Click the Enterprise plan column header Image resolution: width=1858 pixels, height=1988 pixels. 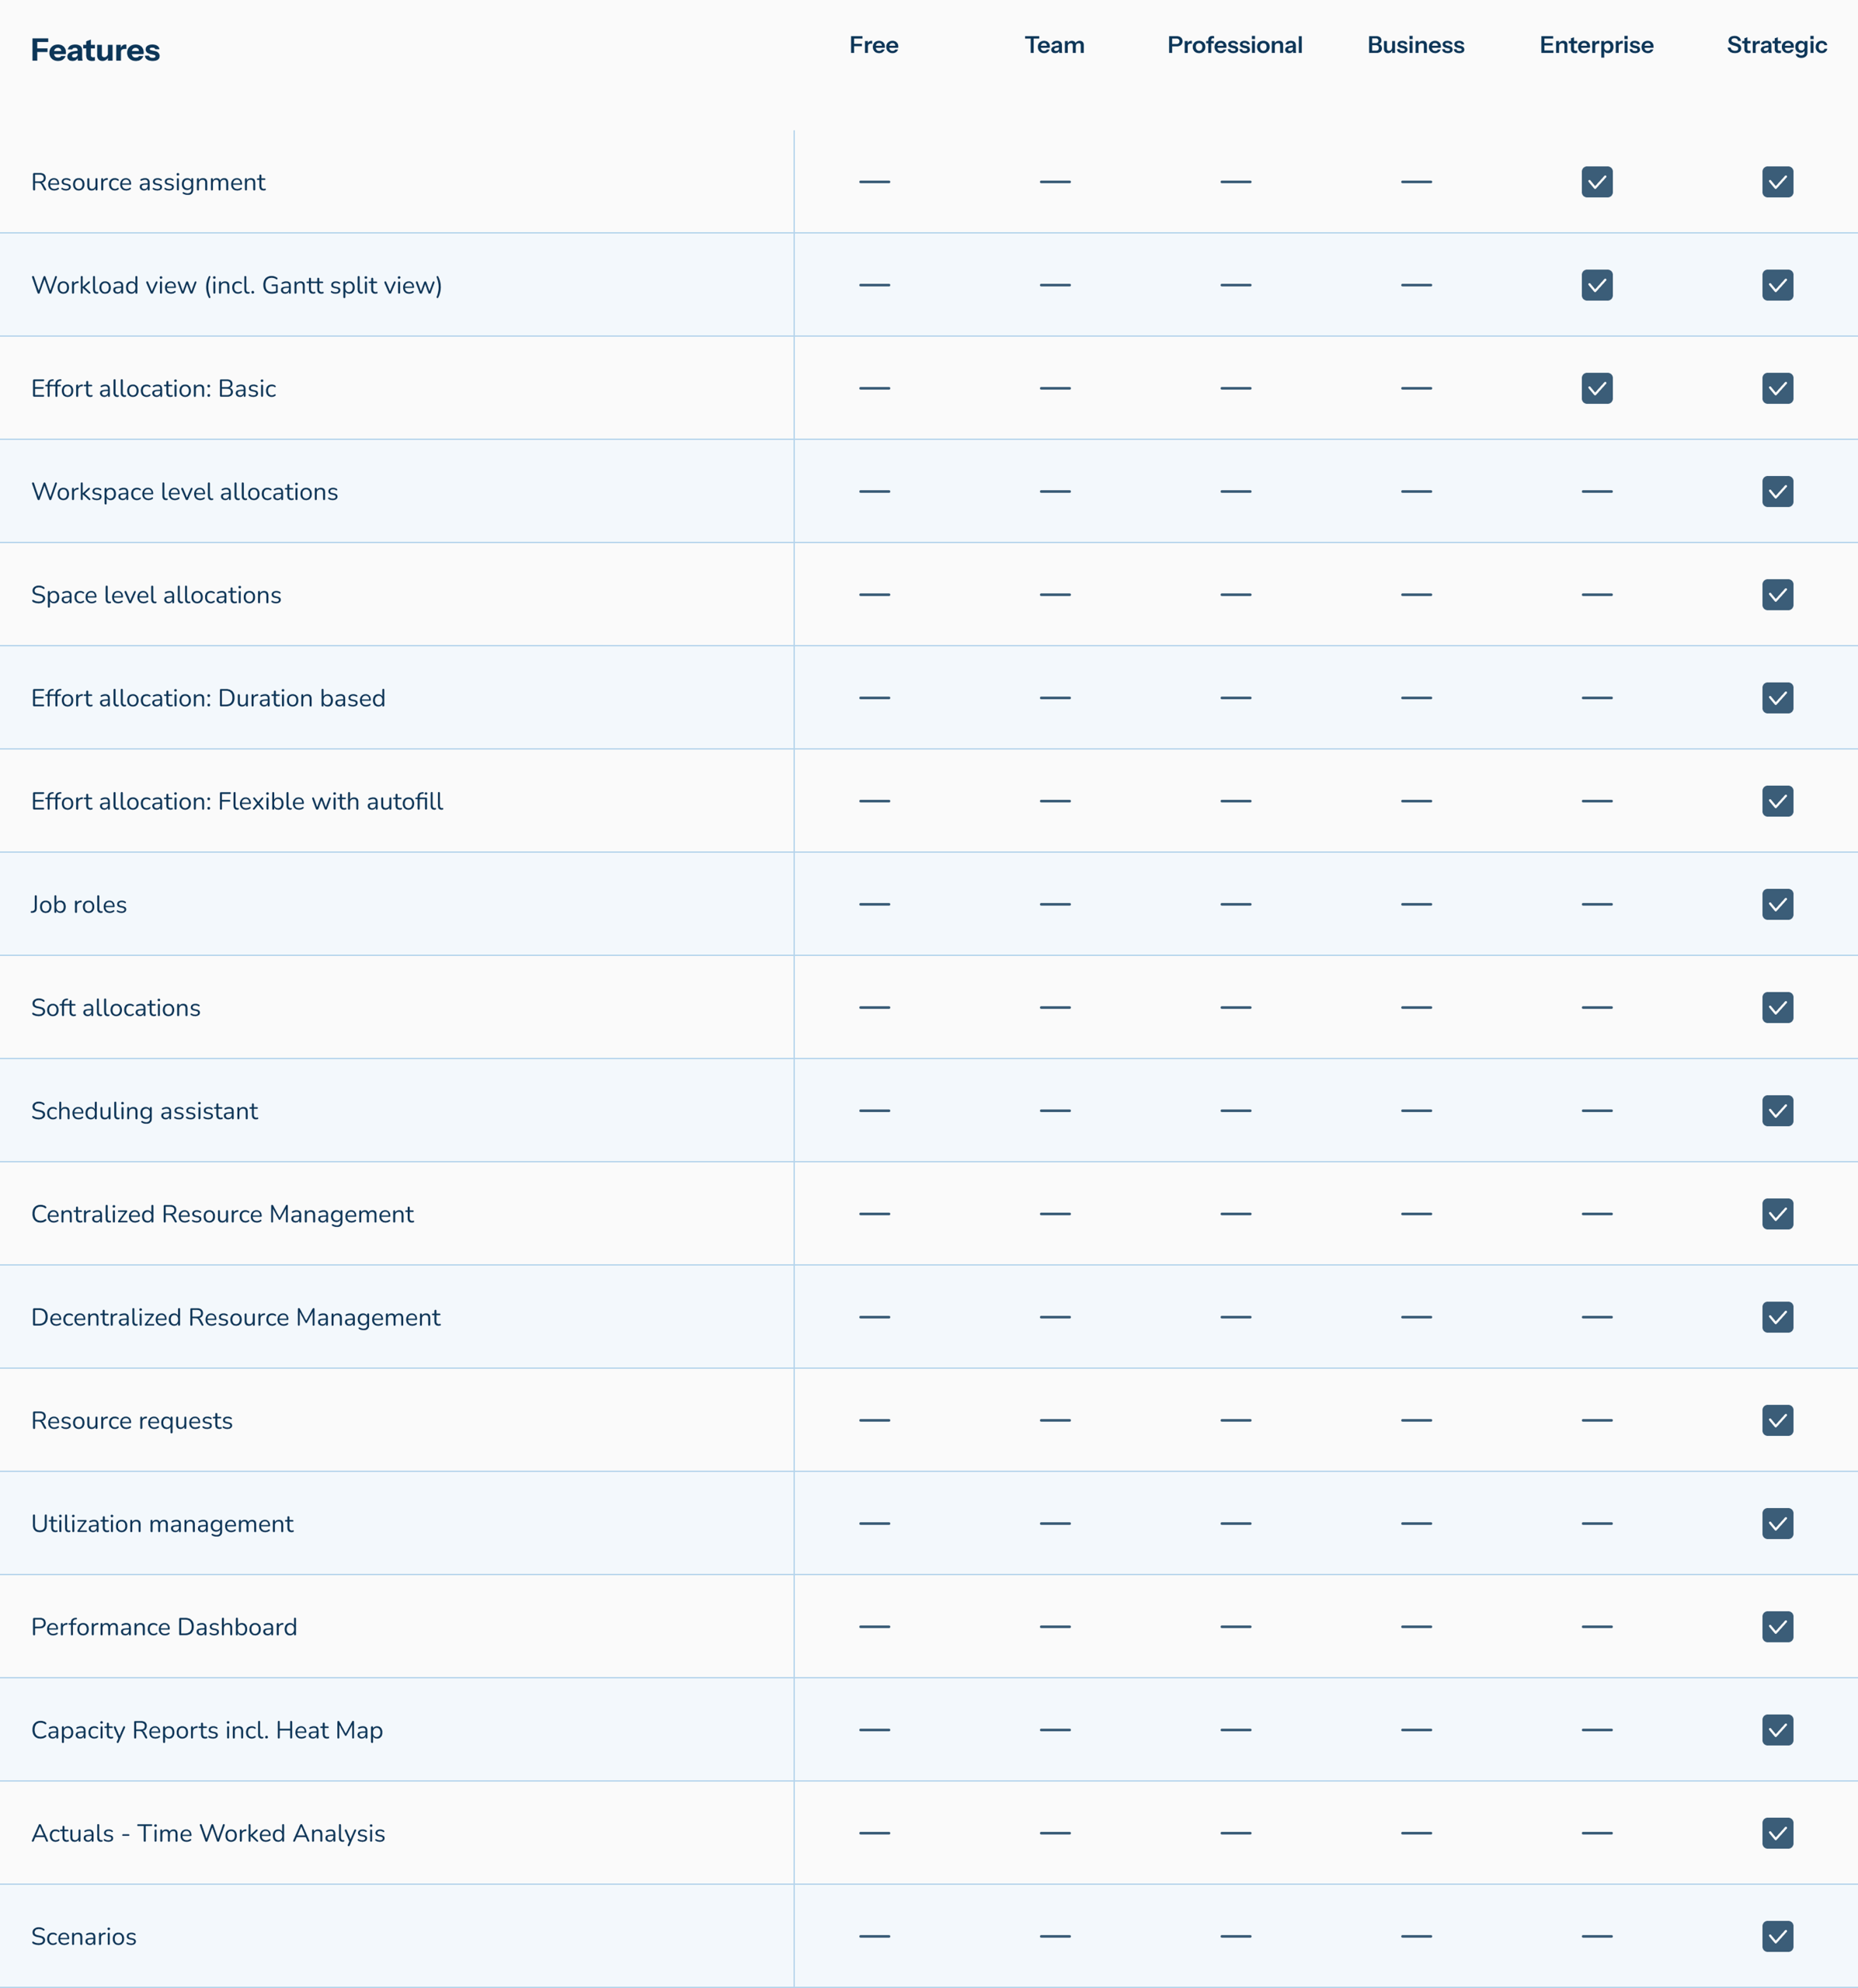click(1596, 46)
